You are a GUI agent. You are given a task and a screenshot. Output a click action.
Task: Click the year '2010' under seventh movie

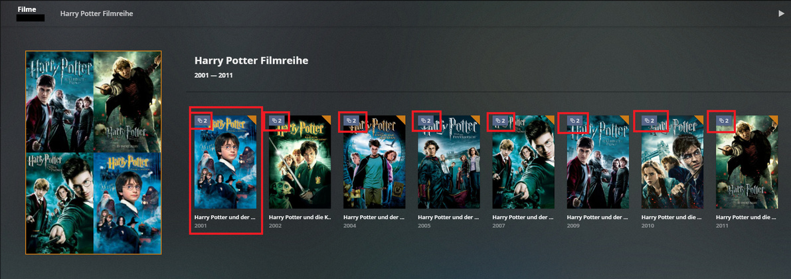tap(648, 226)
